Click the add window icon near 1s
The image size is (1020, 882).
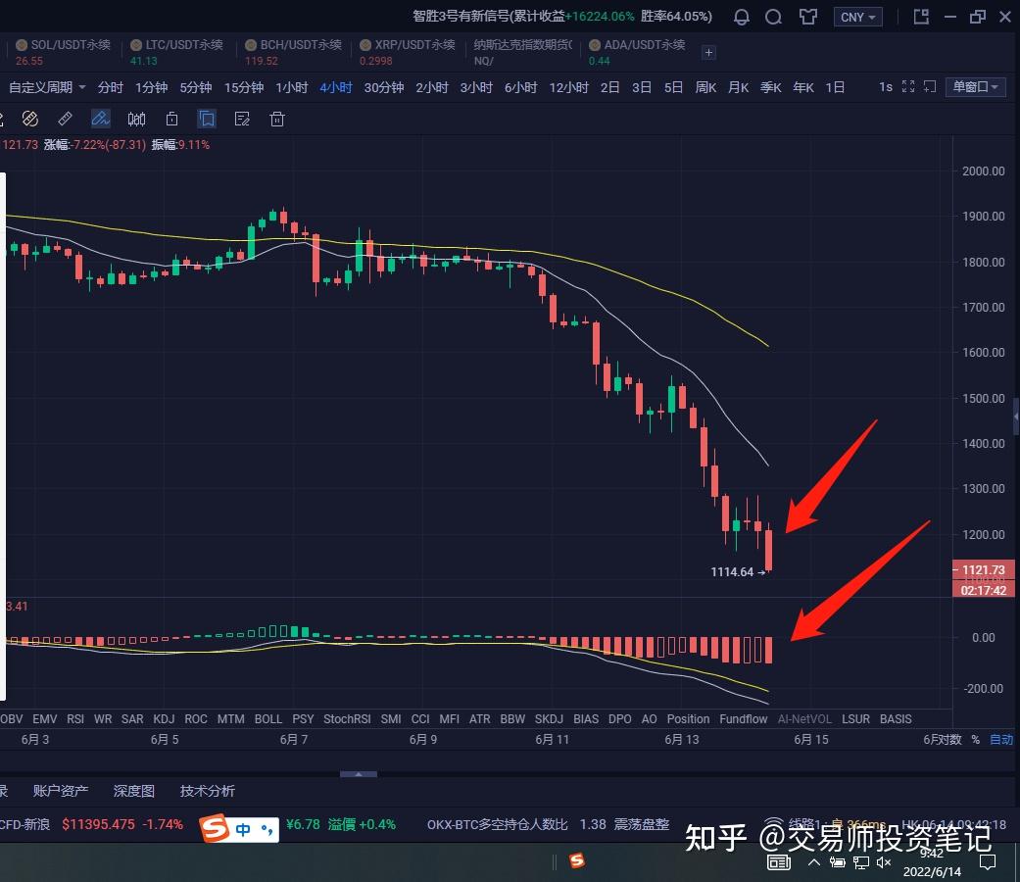tap(930, 86)
